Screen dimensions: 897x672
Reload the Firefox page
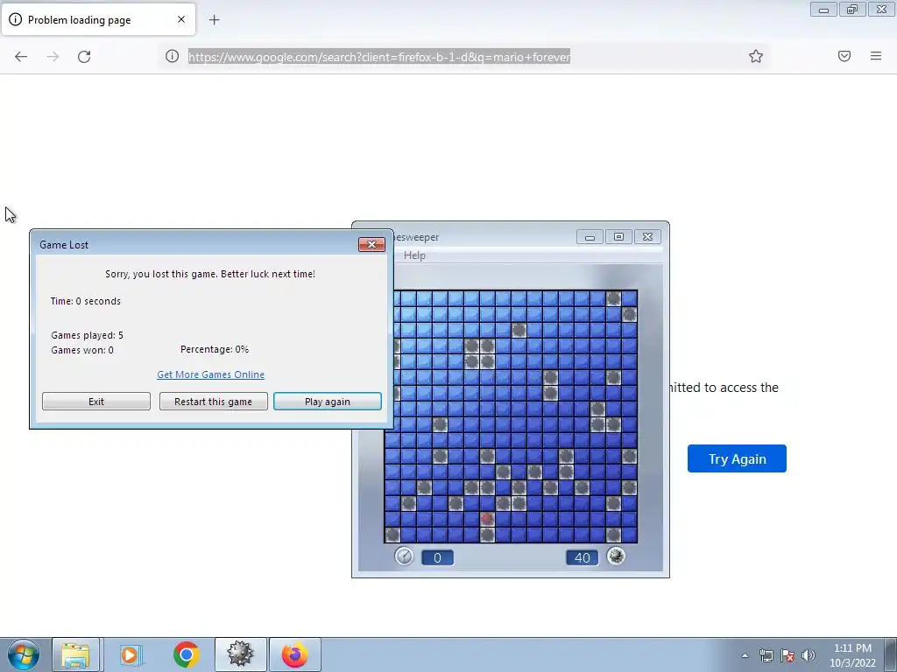pos(84,56)
